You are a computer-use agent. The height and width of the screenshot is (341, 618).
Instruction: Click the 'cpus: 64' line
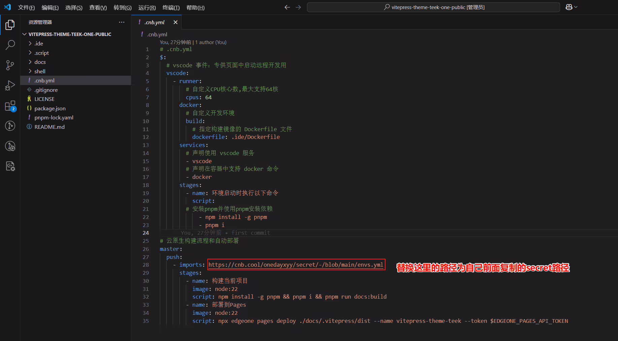[x=199, y=97]
